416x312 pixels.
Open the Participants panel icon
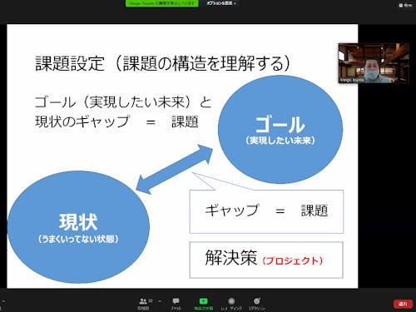(143, 301)
